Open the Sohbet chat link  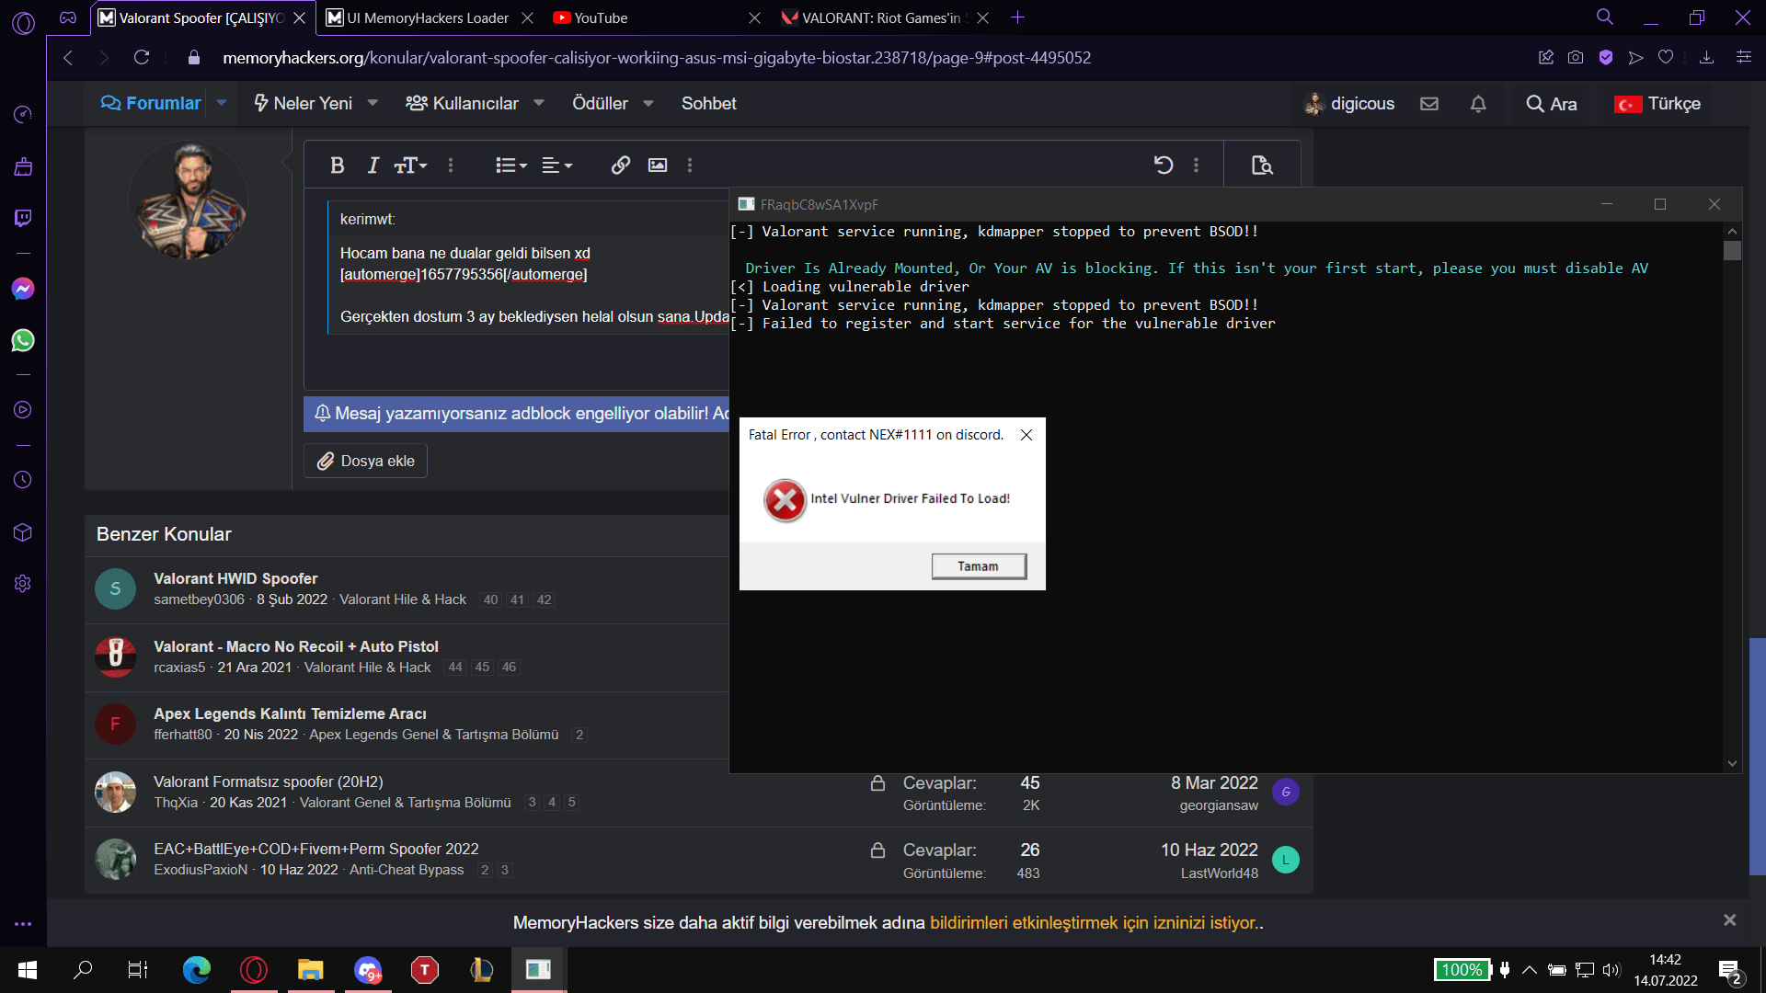[x=708, y=103]
